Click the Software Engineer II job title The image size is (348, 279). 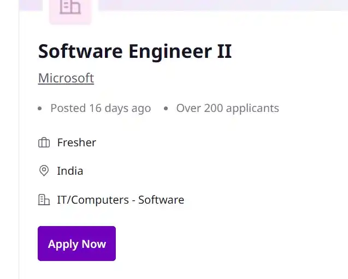coord(135,51)
